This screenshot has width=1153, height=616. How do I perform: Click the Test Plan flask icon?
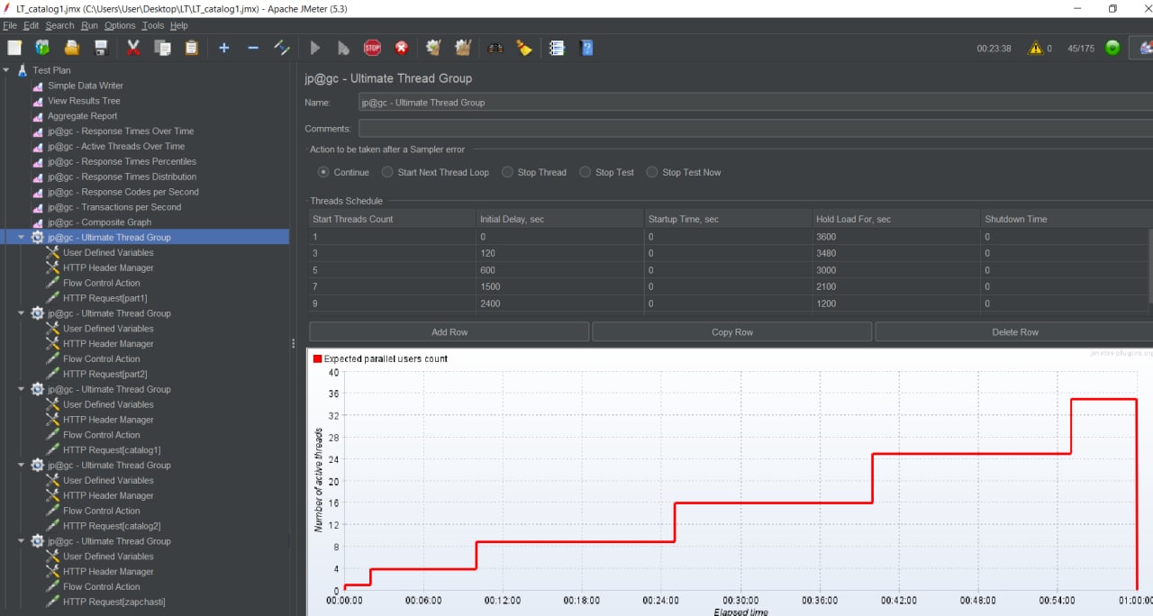pyautogui.click(x=23, y=70)
